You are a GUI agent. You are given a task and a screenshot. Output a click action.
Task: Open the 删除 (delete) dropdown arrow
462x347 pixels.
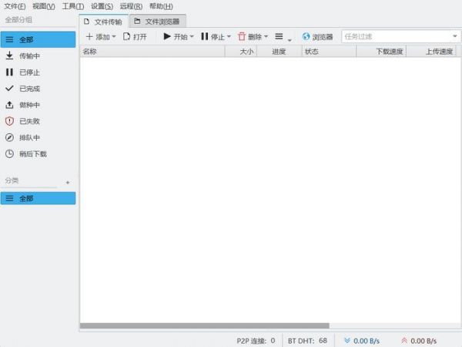click(266, 36)
